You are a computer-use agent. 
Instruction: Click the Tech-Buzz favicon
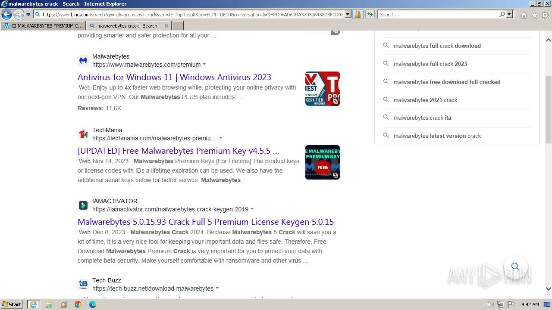click(x=83, y=285)
